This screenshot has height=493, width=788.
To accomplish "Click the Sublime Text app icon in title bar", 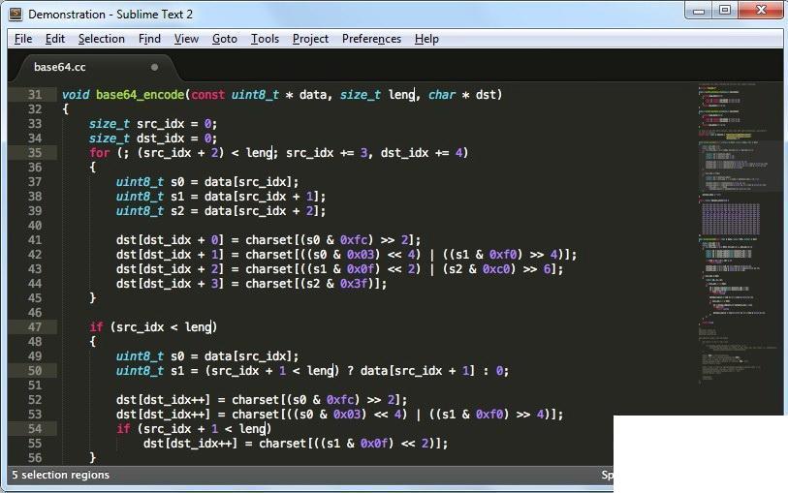I will point(16,14).
